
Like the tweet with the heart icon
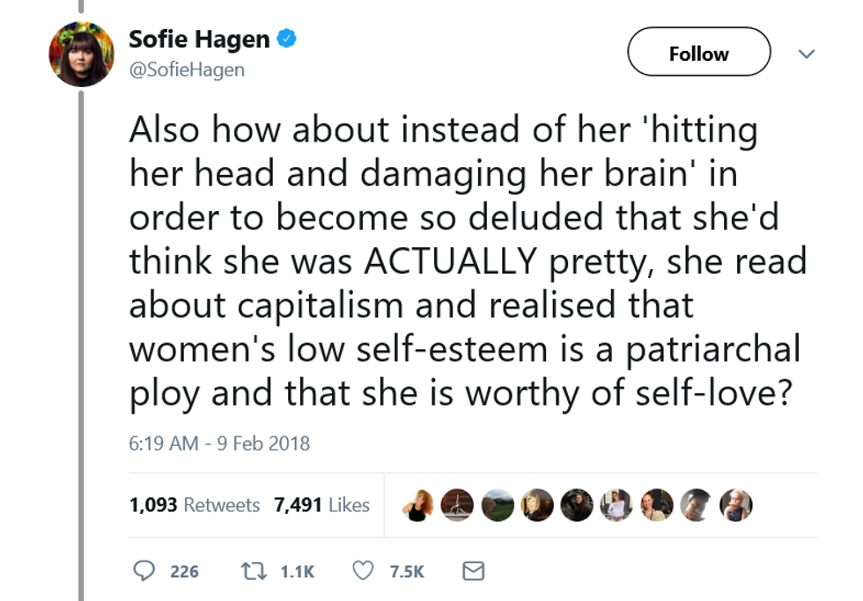click(363, 571)
